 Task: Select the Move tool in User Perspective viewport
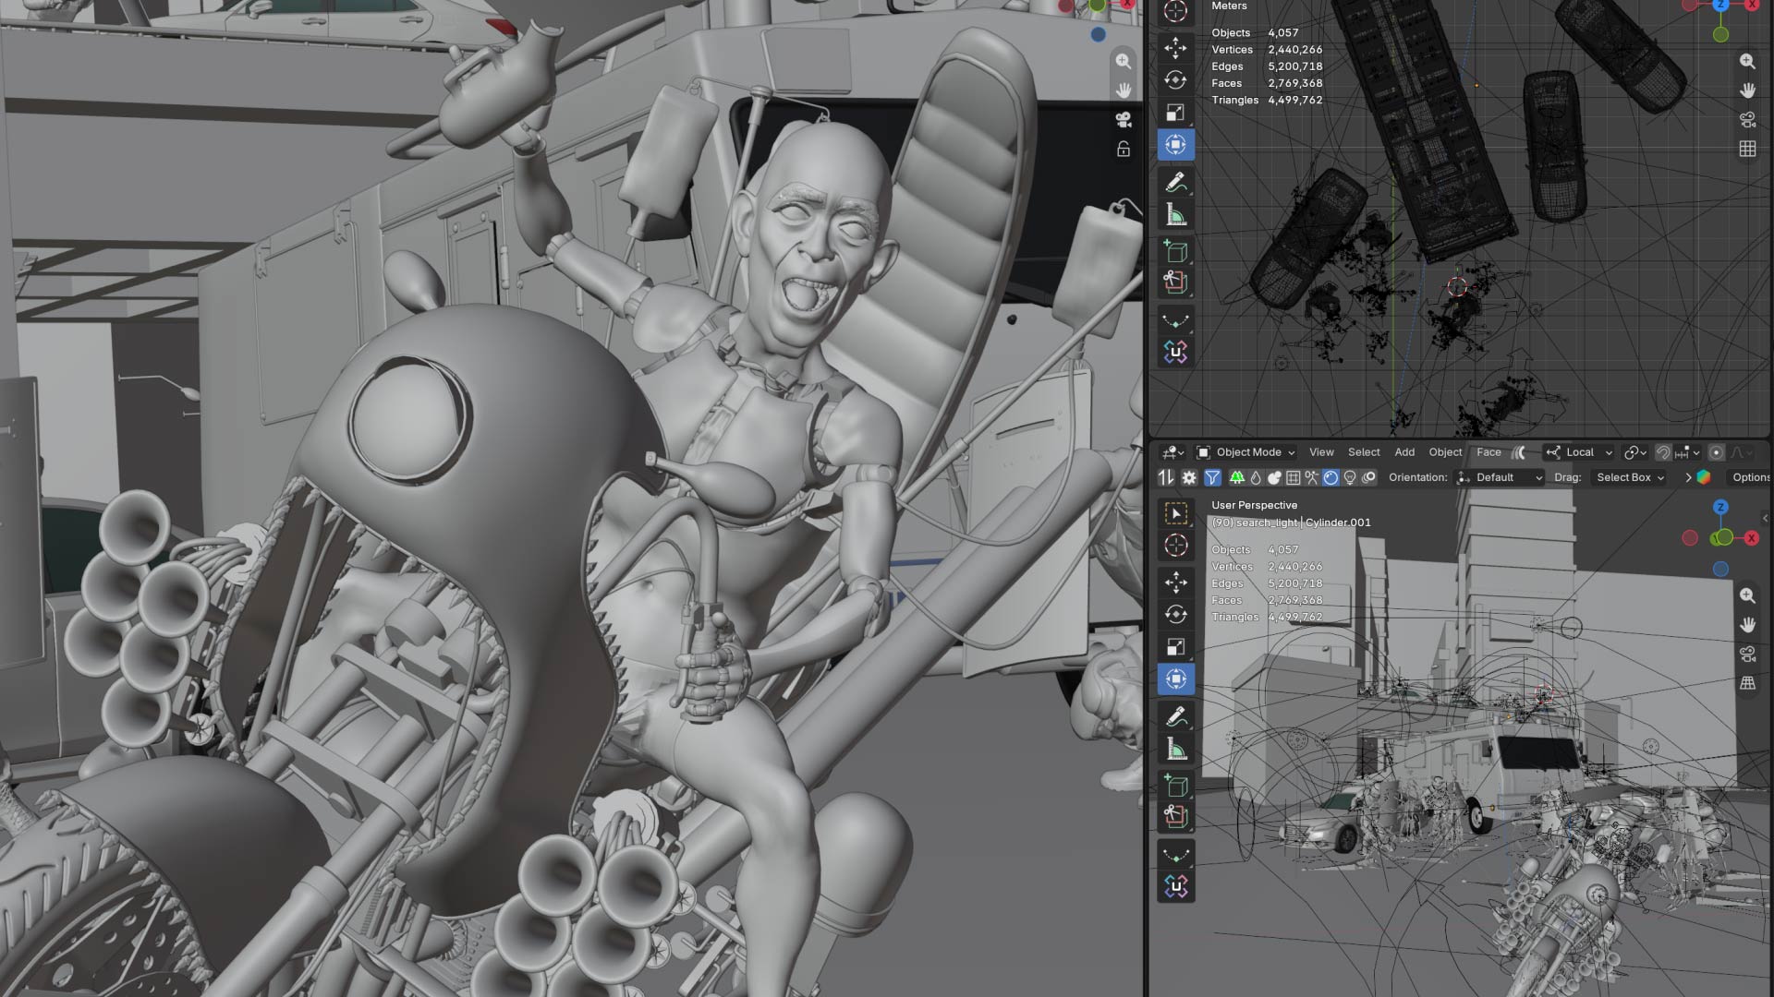tap(1175, 582)
